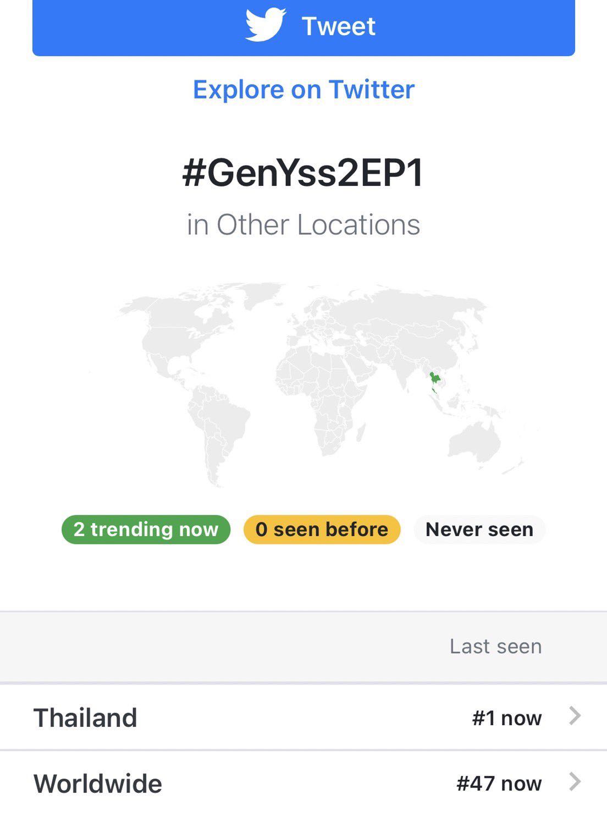
Task: Open the Worldwide trend row
Action: pyautogui.click(x=304, y=783)
